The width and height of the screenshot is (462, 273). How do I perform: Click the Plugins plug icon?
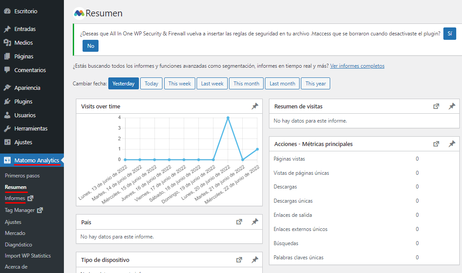pyautogui.click(x=8, y=101)
